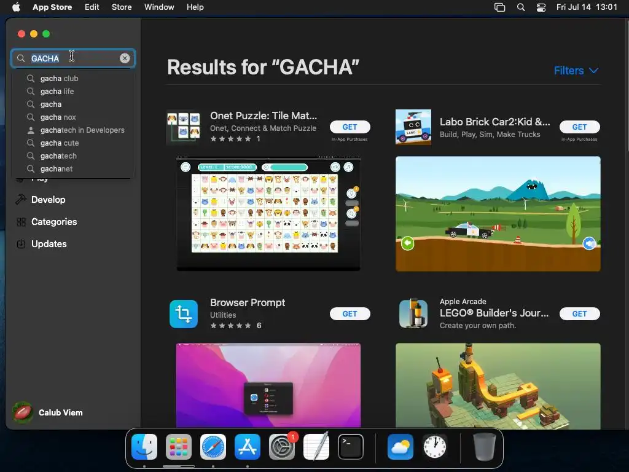Click the Stage Manager menu bar icon
This screenshot has width=629, height=472.
499,7
